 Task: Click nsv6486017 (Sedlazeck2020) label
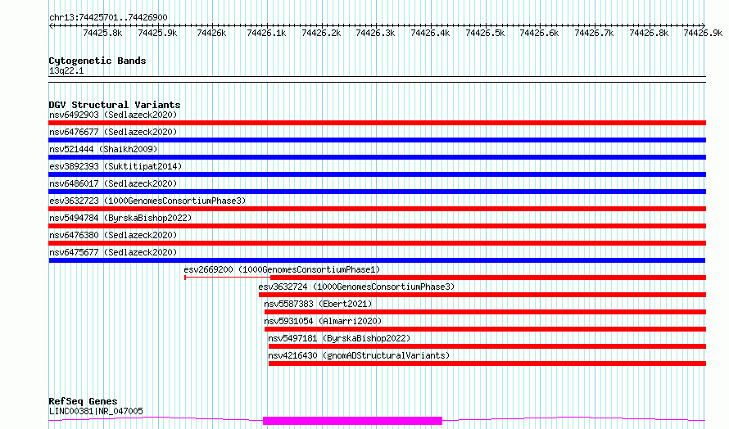pyautogui.click(x=113, y=183)
